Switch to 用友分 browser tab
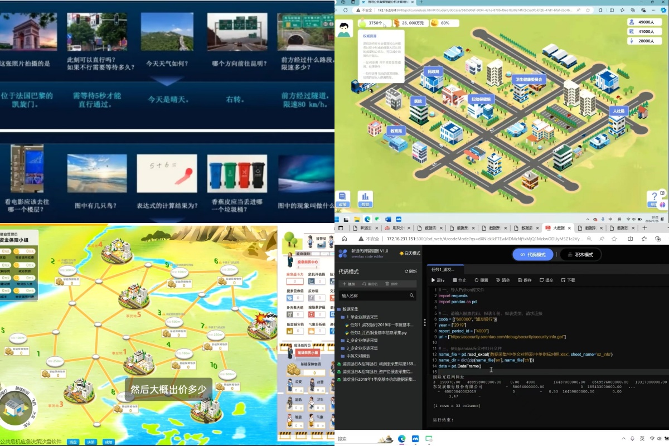The height and width of the screenshot is (446, 669). pyautogui.click(x=395, y=228)
